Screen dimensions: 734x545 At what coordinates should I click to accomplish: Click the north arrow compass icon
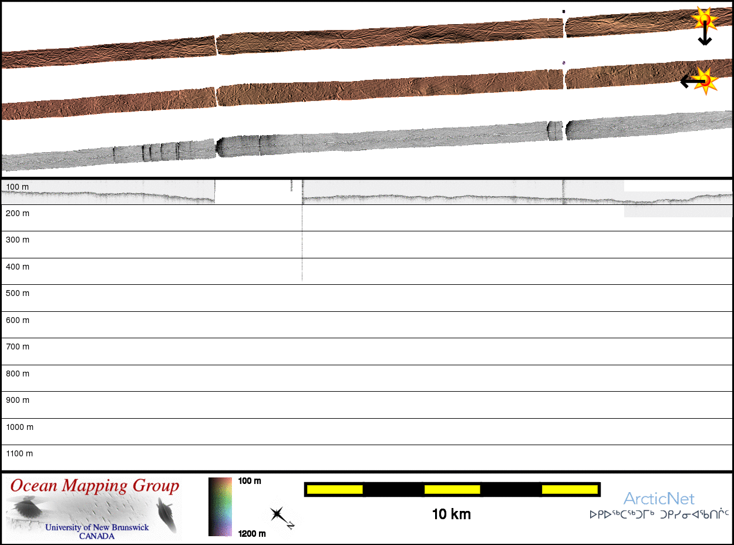[x=280, y=517]
